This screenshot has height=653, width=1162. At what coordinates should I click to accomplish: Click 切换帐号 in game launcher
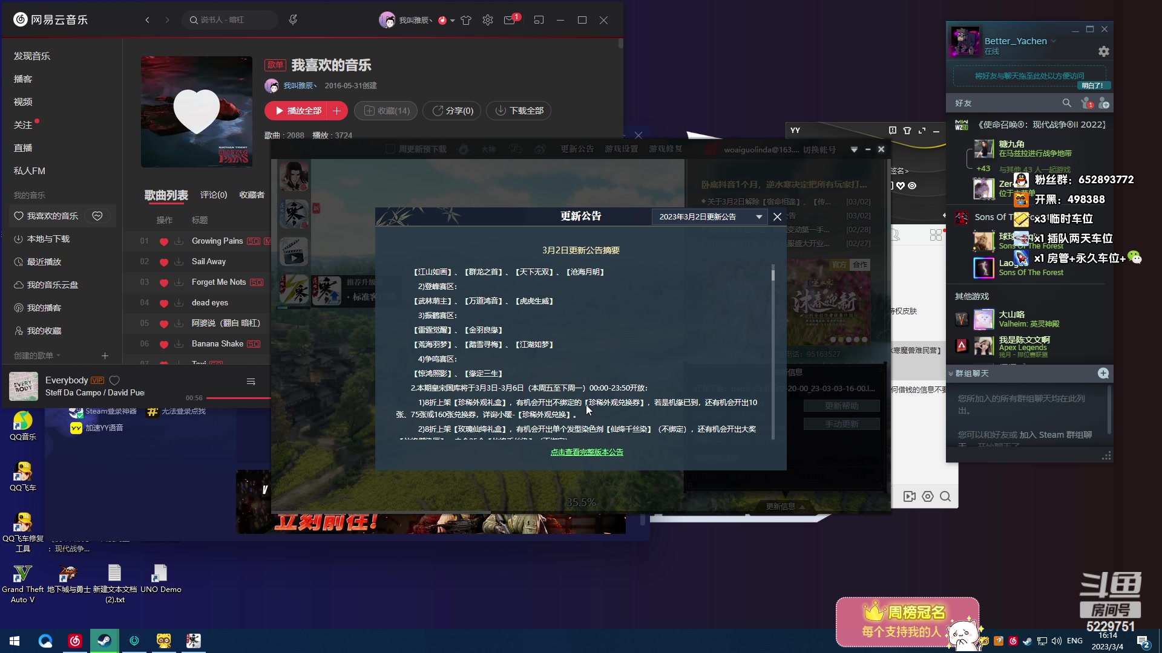[819, 149]
